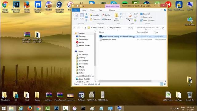Viewport: 197px width, 111px height.
Task: Open the Quick Access Toolbar customize dropdown
Action: point(83,6)
